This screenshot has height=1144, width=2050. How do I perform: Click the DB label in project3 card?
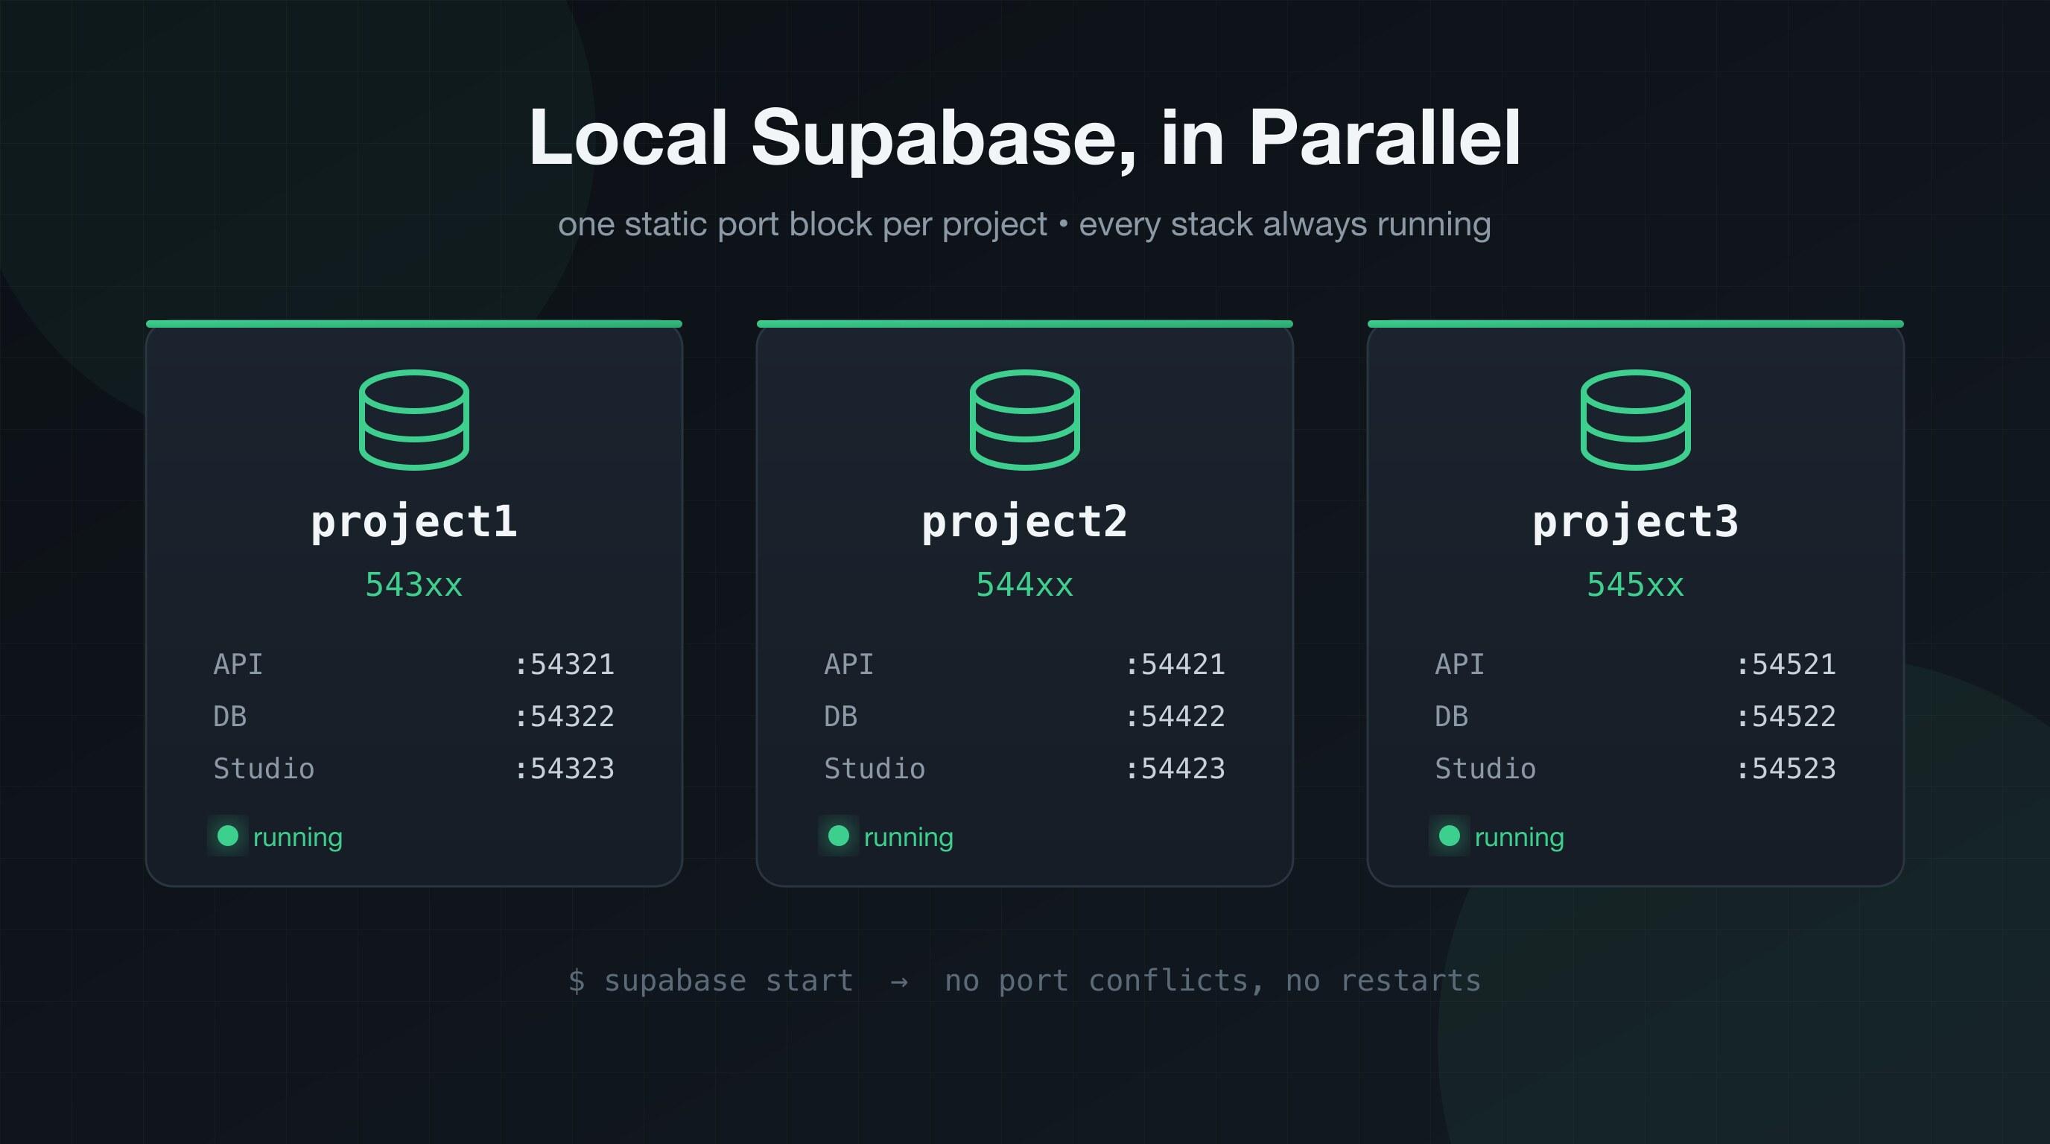[x=1452, y=716]
